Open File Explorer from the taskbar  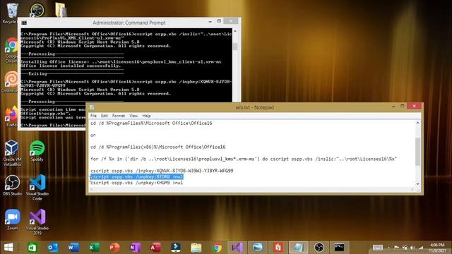(196, 247)
